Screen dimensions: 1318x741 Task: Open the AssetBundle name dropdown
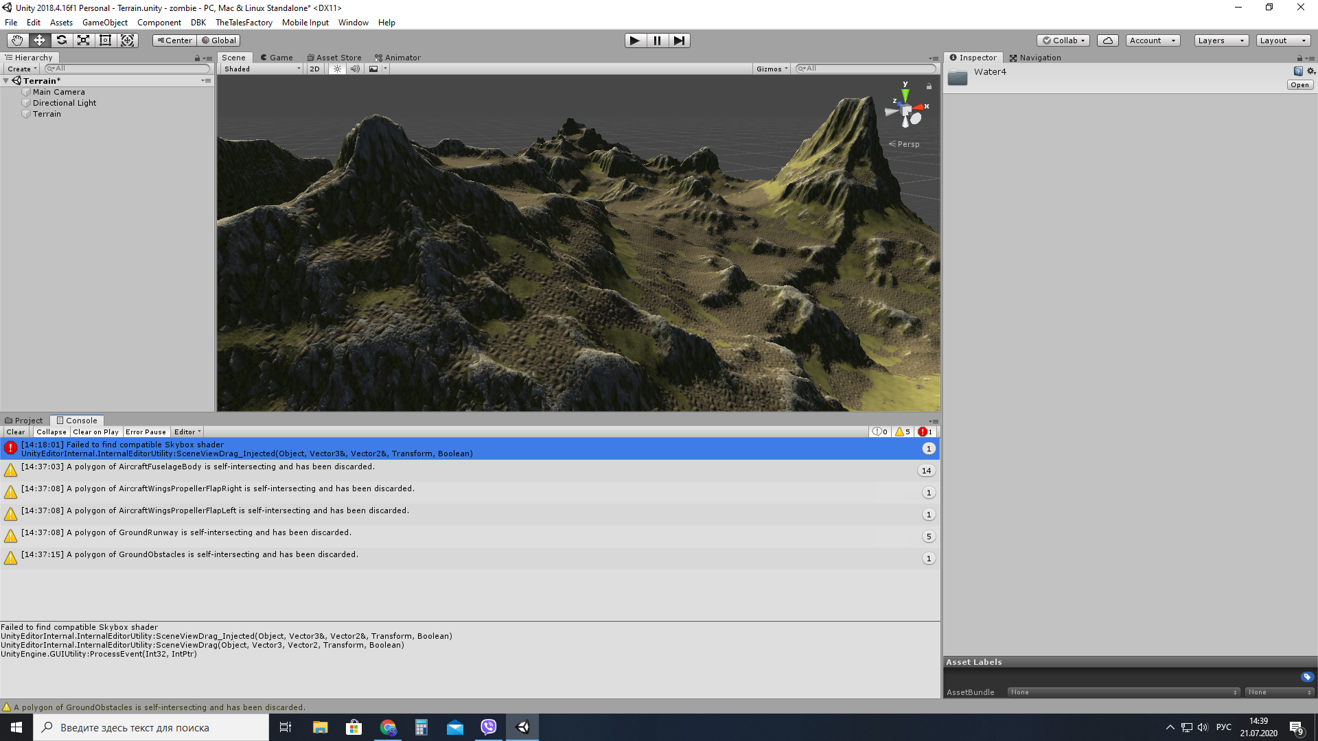click(1124, 692)
